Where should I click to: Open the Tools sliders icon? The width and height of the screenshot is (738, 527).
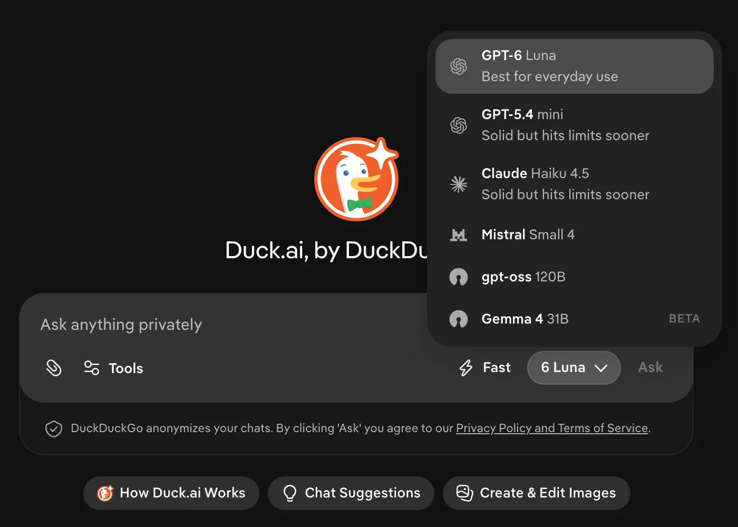(92, 368)
